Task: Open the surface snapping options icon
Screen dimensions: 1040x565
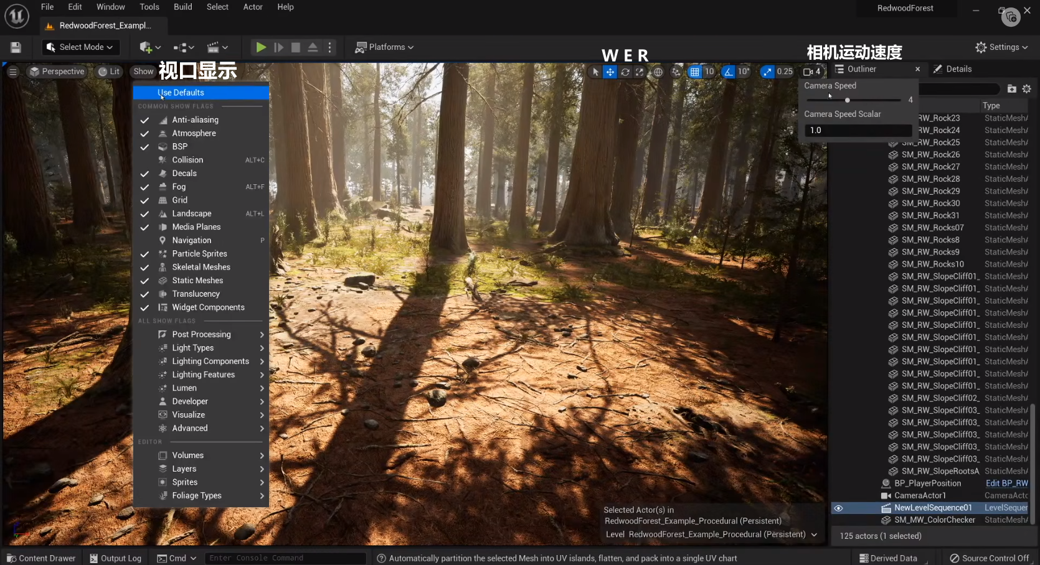Action: click(x=676, y=72)
